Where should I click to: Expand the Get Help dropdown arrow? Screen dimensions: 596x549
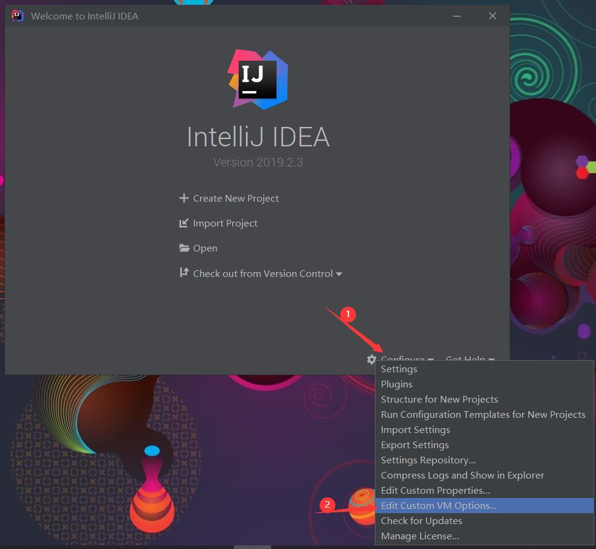(492, 359)
